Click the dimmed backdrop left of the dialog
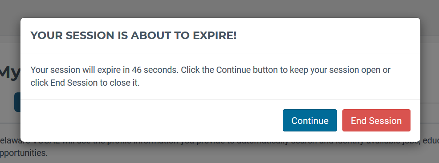This screenshot has height=163, width=439. tap(10, 50)
